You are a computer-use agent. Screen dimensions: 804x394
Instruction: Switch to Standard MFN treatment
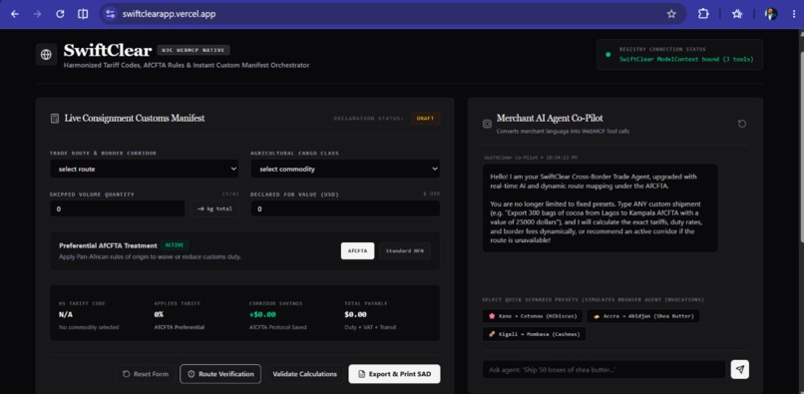point(405,251)
